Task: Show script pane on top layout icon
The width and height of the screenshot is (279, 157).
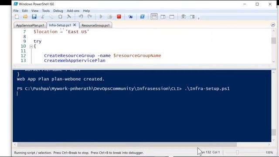Action: pyautogui.click(x=154, y=17)
